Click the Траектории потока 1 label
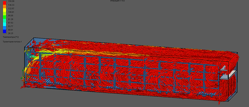249x107 pixels. [x=12, y=42]
